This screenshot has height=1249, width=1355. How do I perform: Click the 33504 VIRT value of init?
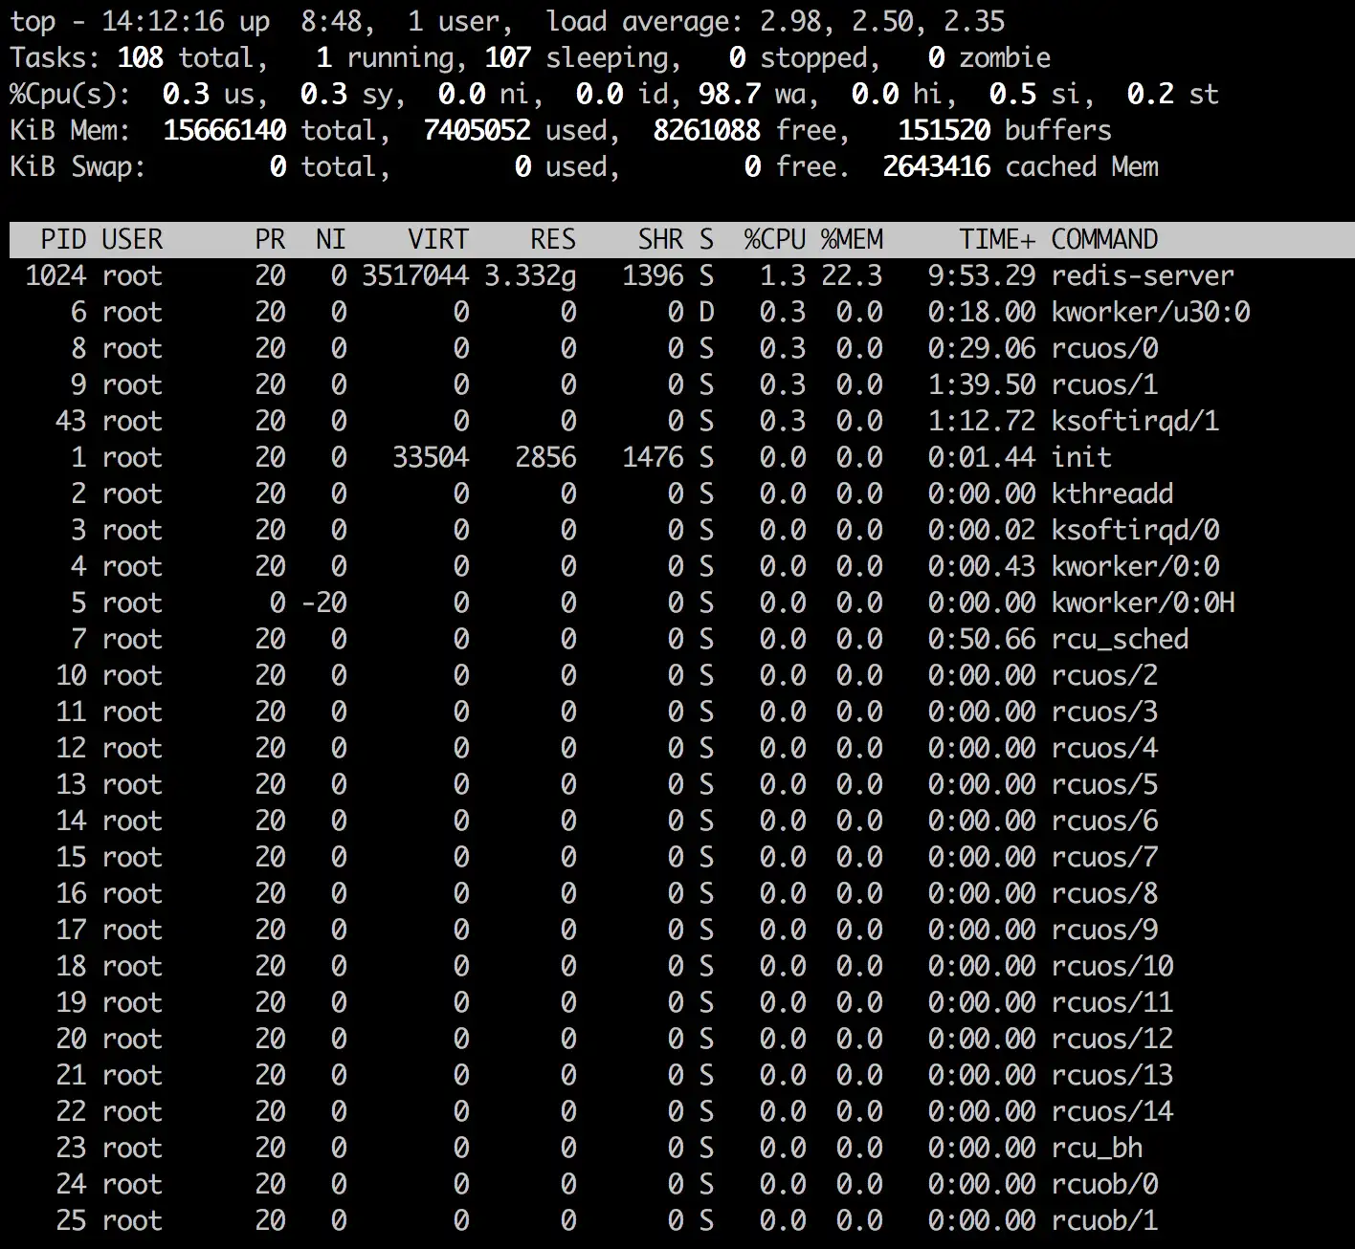(431, 457)
